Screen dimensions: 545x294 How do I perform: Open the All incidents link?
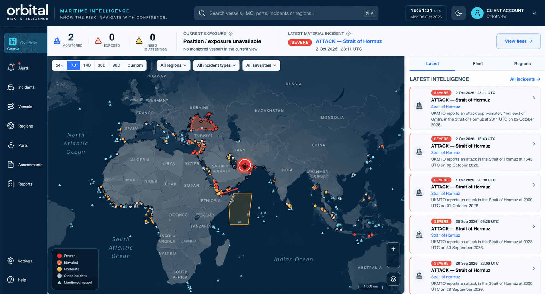point(525,79)
